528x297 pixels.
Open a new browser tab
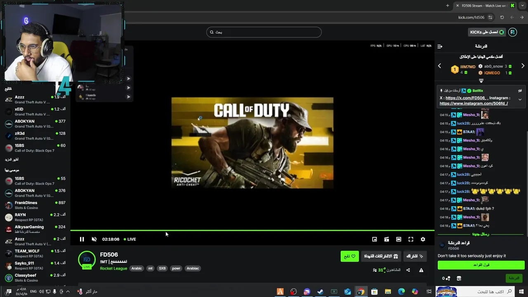(x=448, y=6)
